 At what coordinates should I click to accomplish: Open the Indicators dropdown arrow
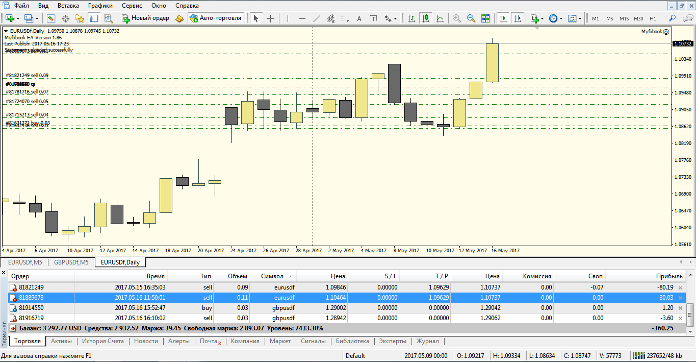[x=543, y=18]
